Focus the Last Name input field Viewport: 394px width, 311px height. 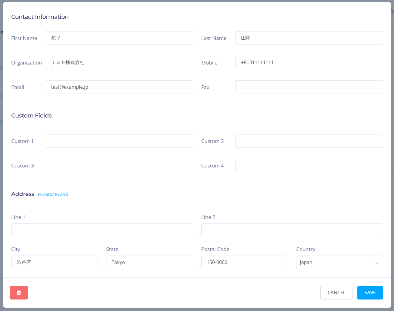(309, 38)
